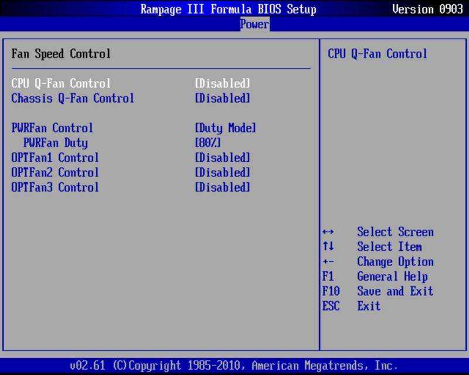
Task: Click the American Megatrends copyright line
Action: (234, 366)
